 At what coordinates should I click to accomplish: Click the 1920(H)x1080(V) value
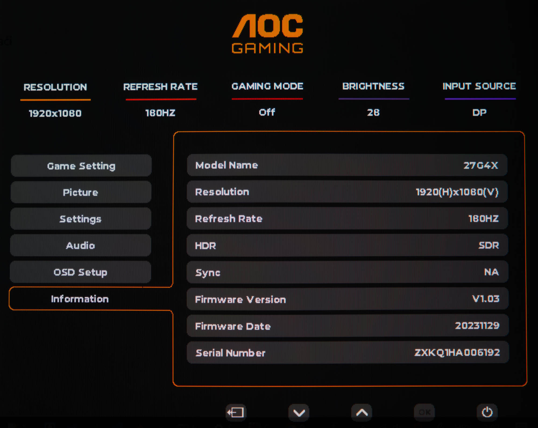457,192
